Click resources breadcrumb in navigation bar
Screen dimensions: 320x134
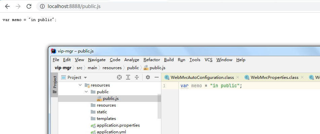[x=112, y=68]
